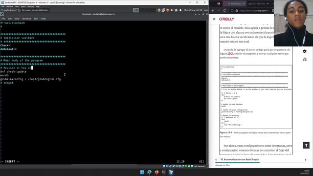Go back in the browser
Viewport: 313px width, 176px height.
pyautogui.click(x=213, y=11)
